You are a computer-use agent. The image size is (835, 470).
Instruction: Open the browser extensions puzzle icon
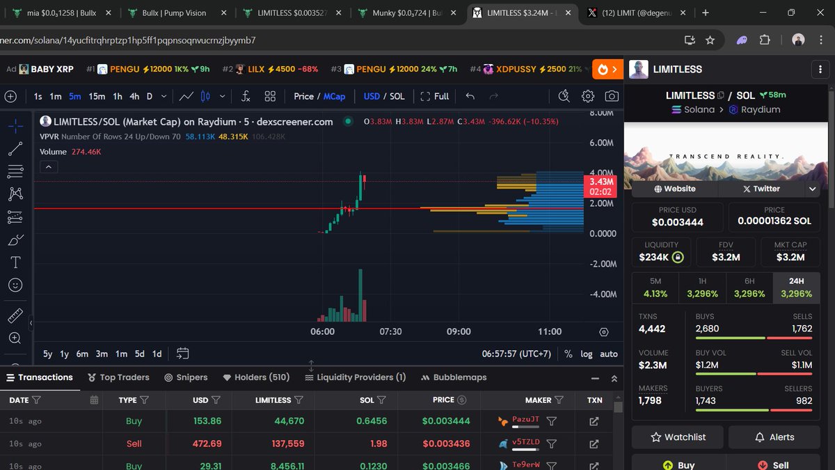click(764, 40)
